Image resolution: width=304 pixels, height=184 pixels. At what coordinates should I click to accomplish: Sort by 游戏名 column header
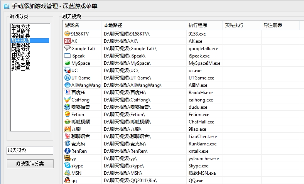coord(82,25)
